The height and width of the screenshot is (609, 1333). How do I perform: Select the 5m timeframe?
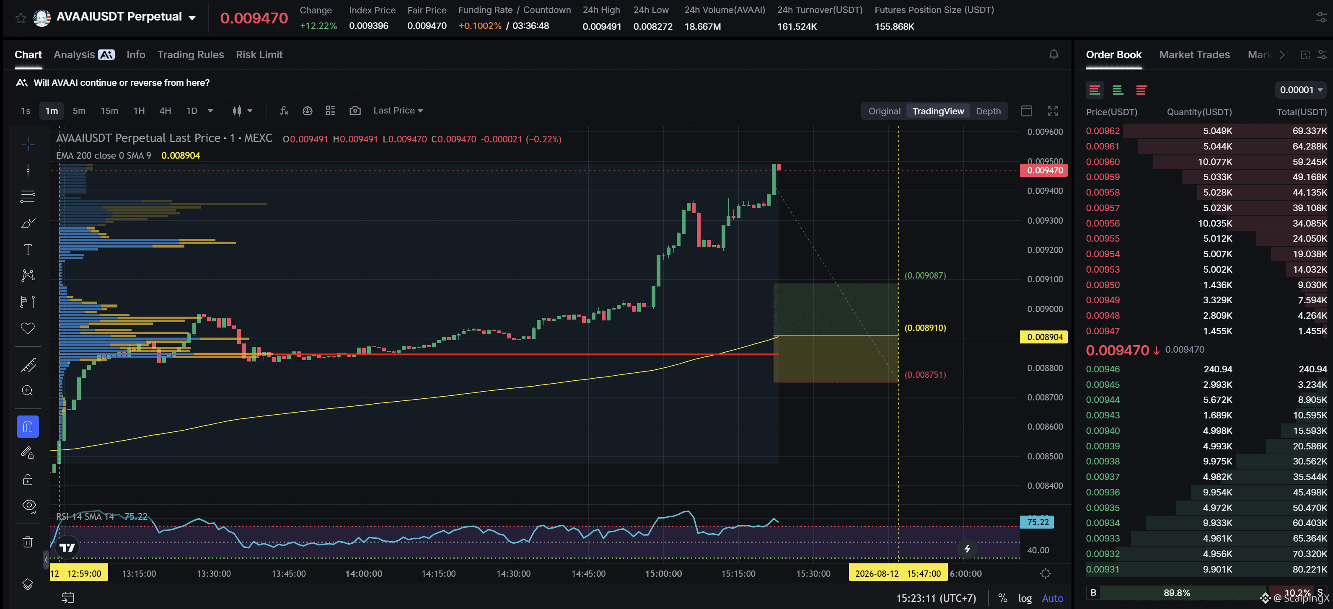(x=79, y=111)
